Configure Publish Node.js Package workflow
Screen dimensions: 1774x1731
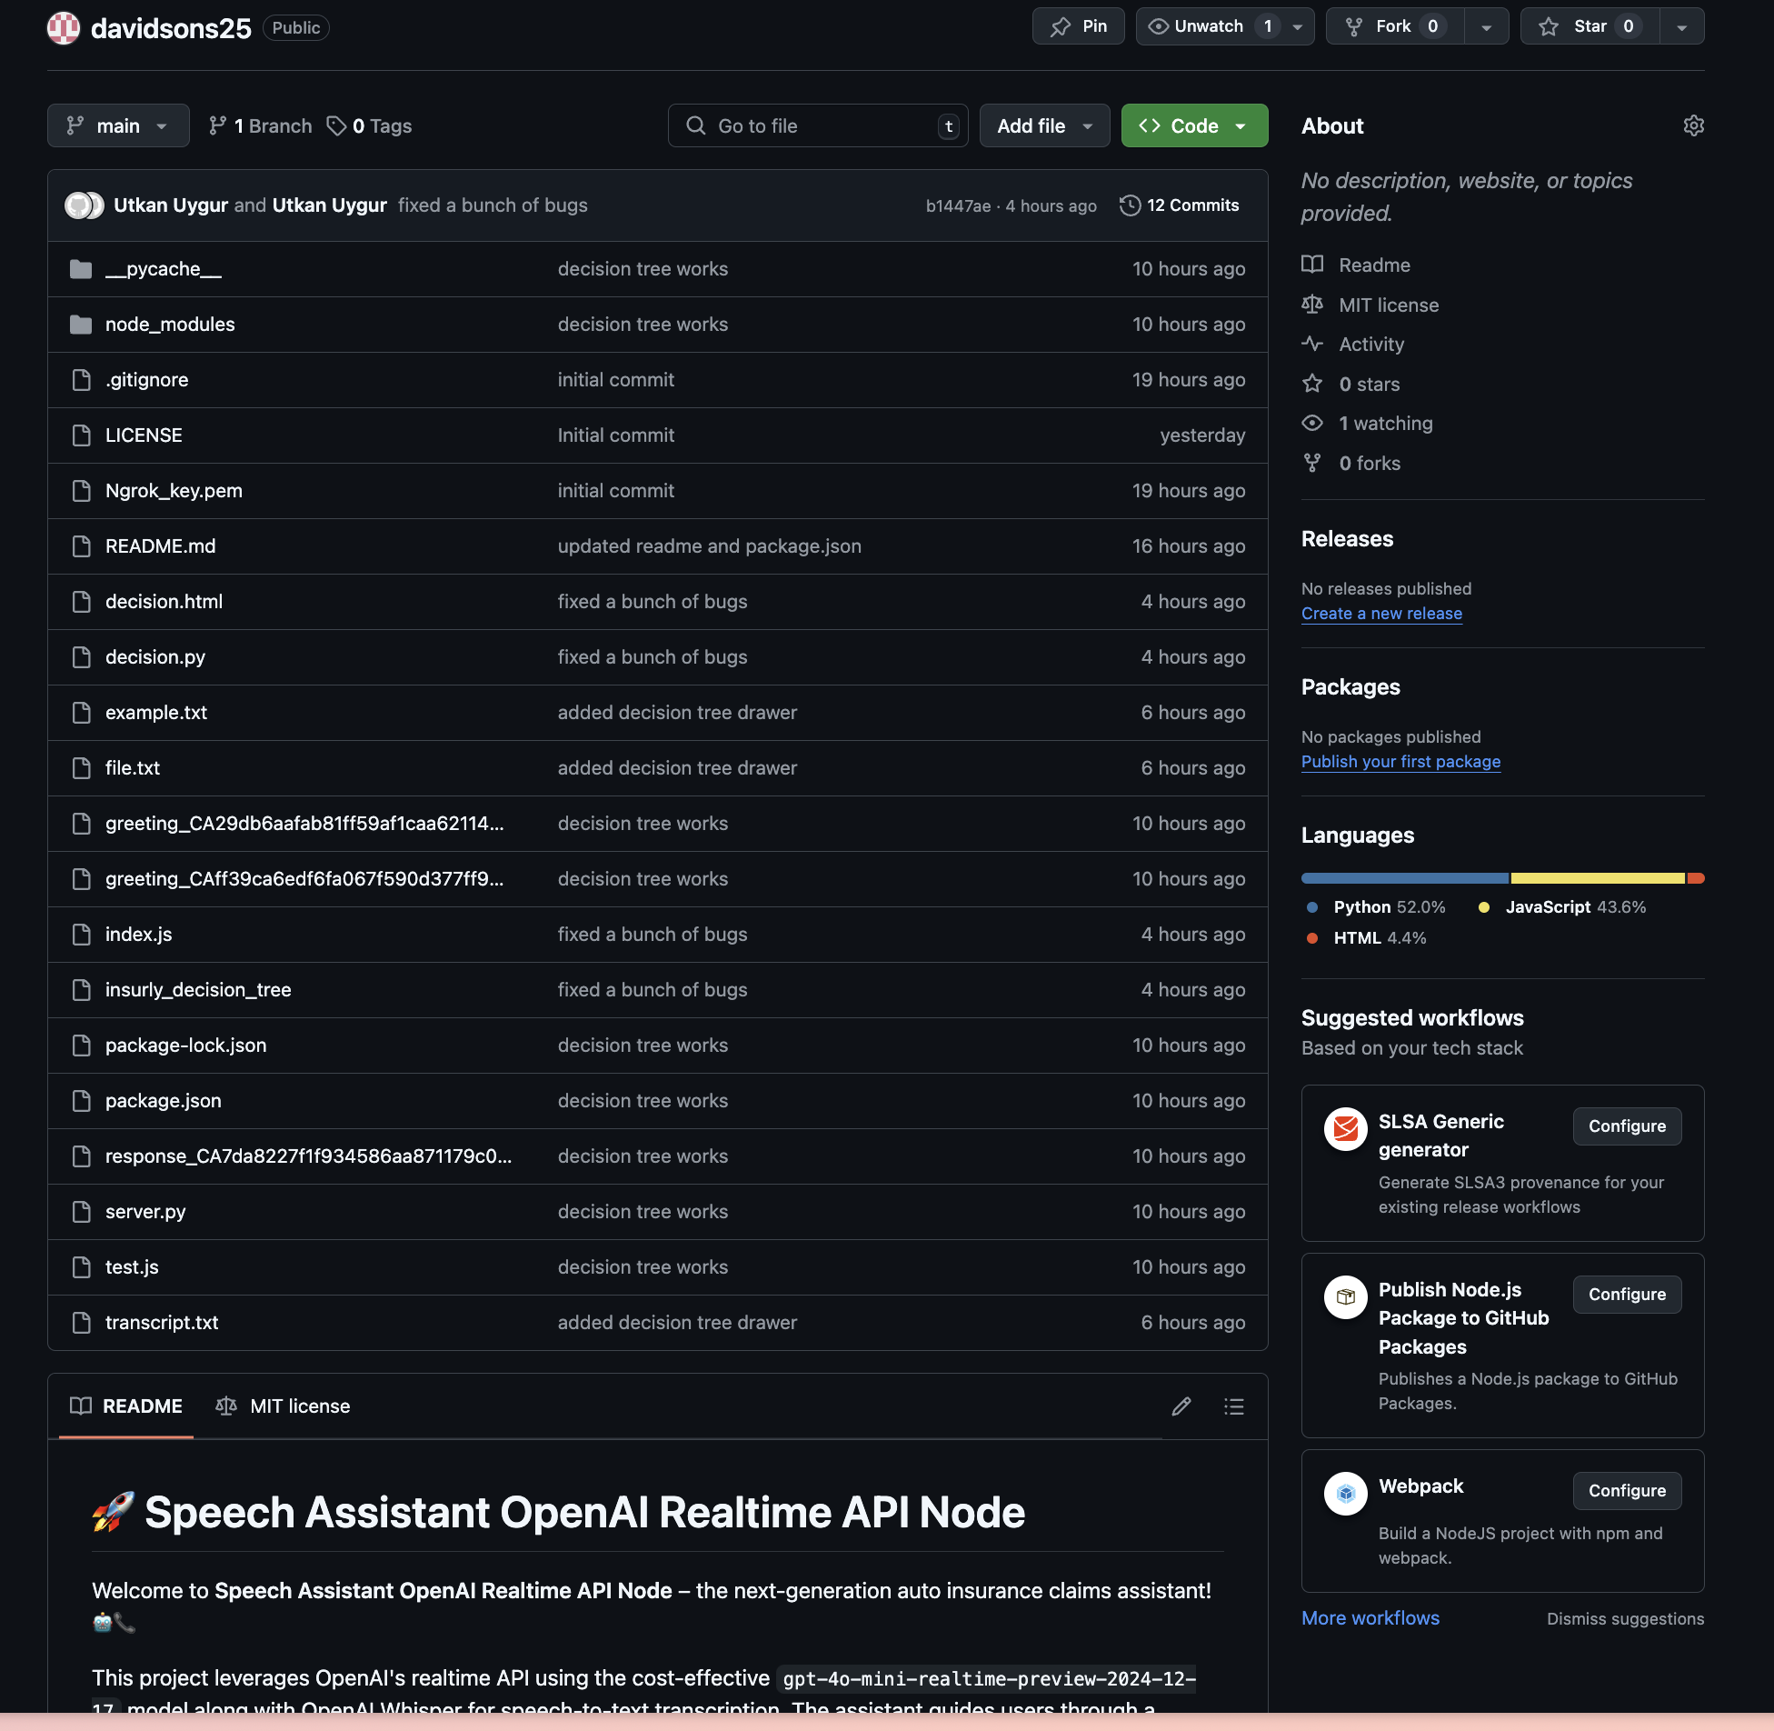(x=1627, y=1295)
